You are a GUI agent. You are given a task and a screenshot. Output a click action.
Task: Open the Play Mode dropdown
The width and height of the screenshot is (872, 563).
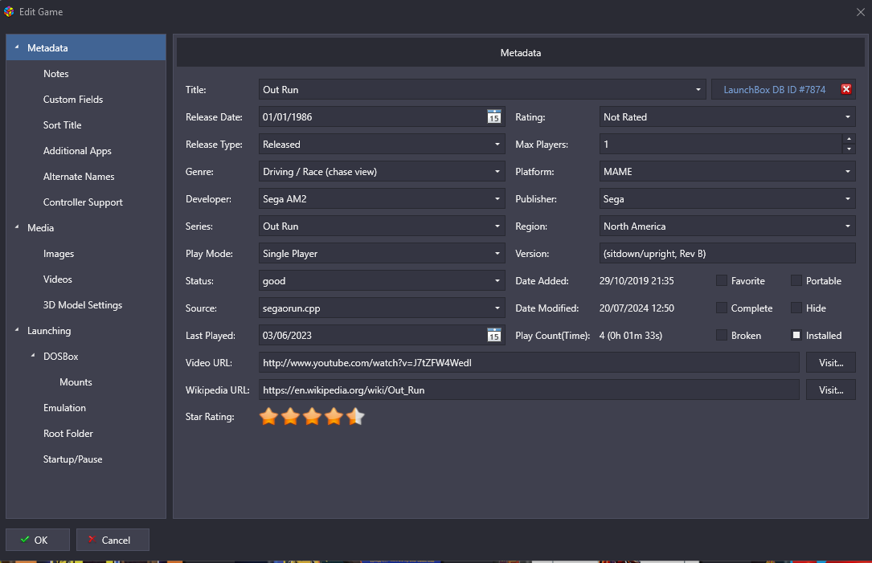497,254
